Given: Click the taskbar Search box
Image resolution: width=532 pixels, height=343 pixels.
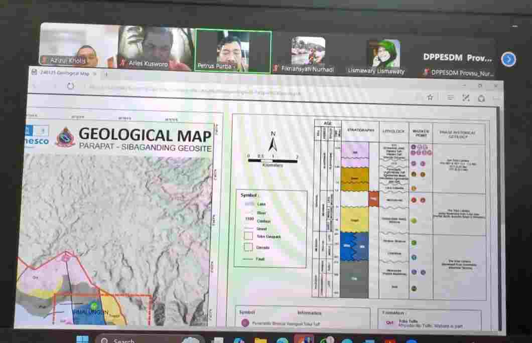Looking at the screenshot, I should tap(149, 339).
